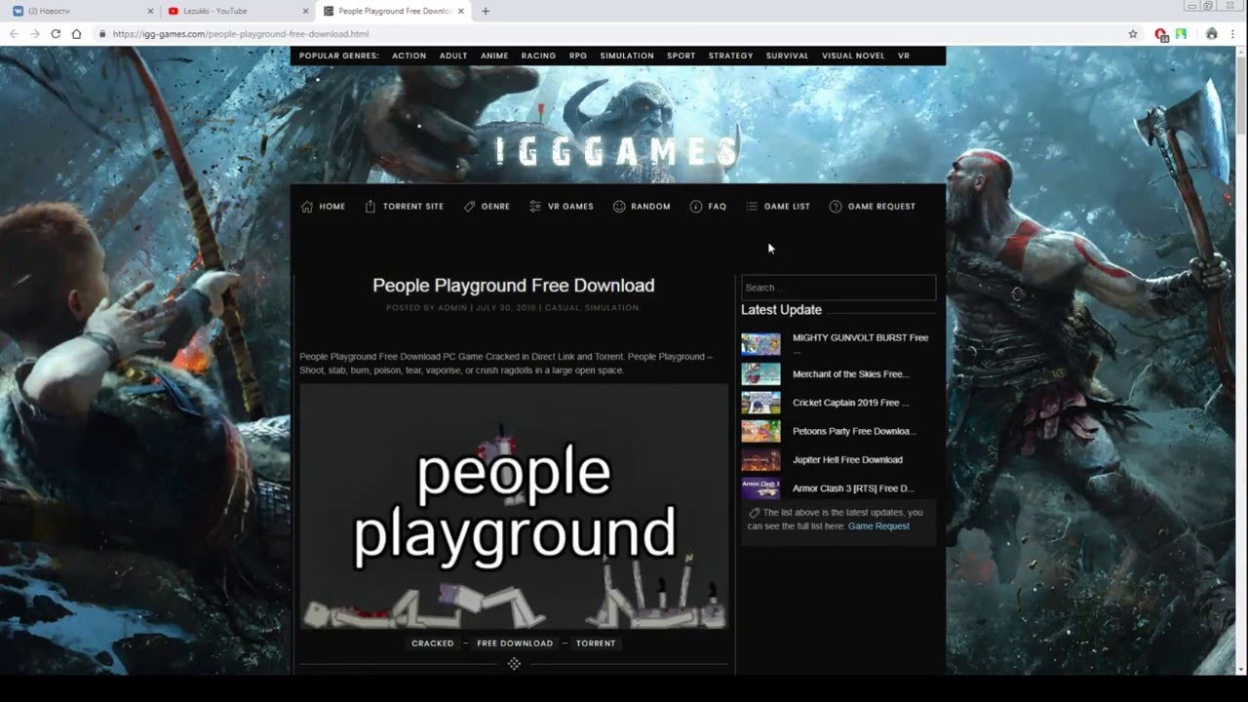Open Armor Clash 3 [RTS] link
Screen dimensions: 1248x702
point(853,488)
